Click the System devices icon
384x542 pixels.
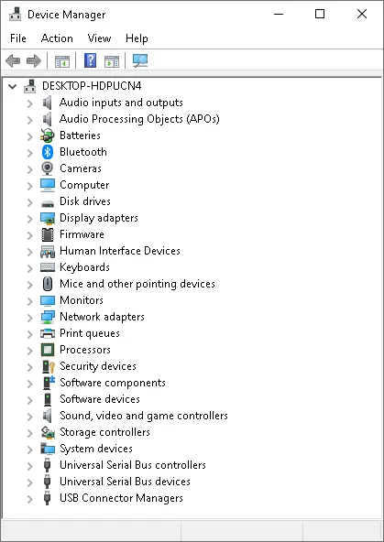(x=48, y=449)
